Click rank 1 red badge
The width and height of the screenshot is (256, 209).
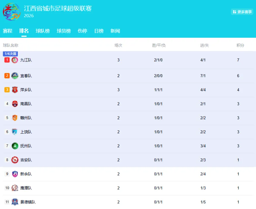point(7,60)
